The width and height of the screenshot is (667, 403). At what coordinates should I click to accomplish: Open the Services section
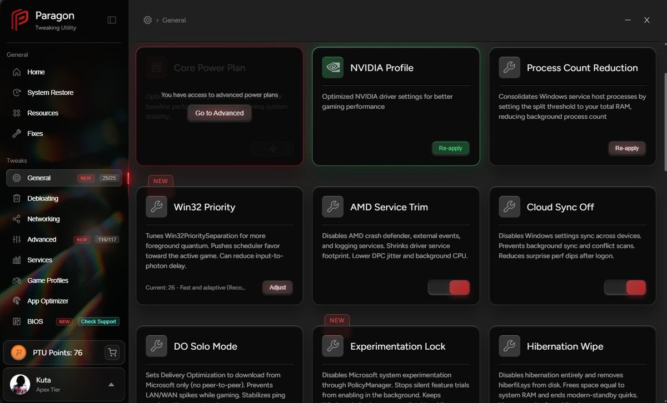(x=64, y=260)
